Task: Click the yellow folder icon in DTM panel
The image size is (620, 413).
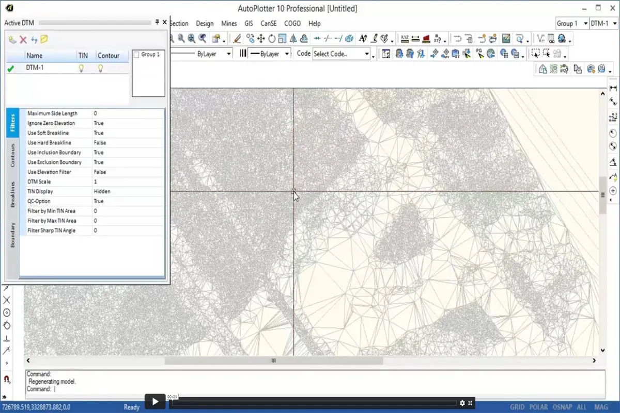Action: click(44, 40)
